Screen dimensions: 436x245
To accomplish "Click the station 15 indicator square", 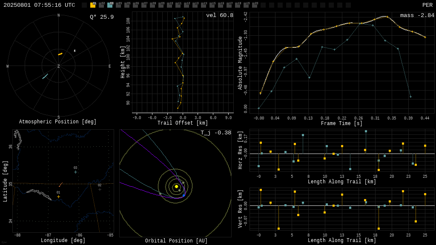I will (212, 5).
